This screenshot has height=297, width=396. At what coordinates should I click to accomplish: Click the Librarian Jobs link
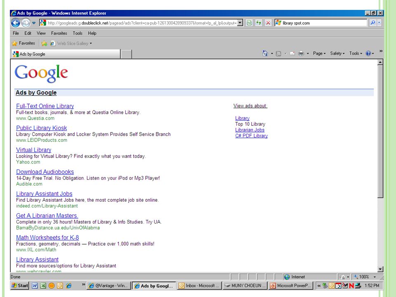point(250,130)
